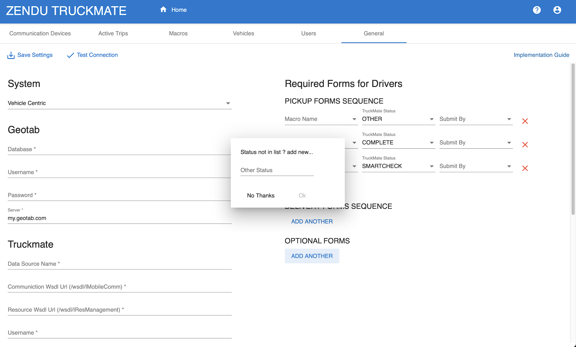Remove the OTHER status row with red X
The height and width of the screenshot is (347, 576).
point(525,121)
